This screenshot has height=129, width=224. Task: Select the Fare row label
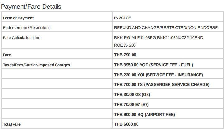click(x=7, y=55)
